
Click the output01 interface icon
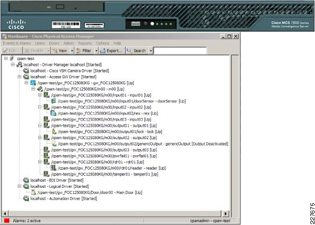click(47, 125)
